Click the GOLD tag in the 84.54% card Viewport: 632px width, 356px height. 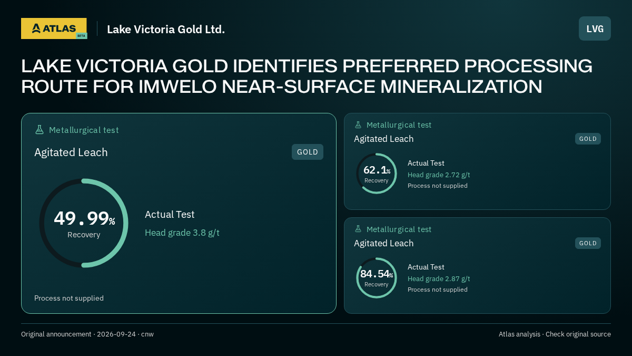click(x=588, y=243)
